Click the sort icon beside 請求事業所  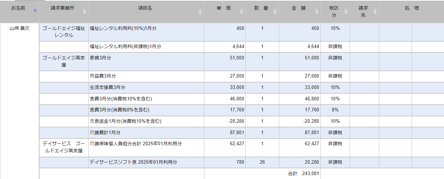coord(84,11)
